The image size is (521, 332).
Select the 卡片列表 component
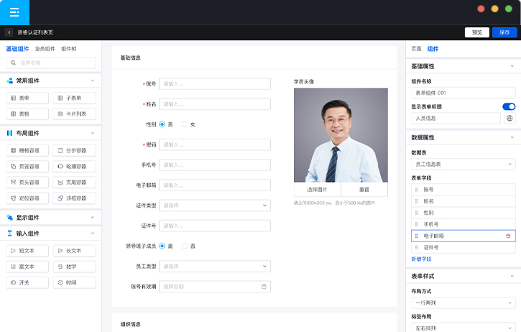coord(73,114)
